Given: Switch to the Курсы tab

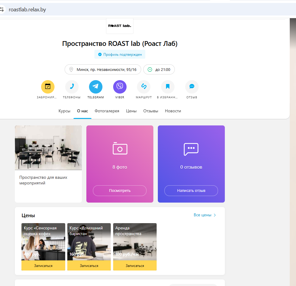Looking at the screenshot, I should [x=64, y=111].
